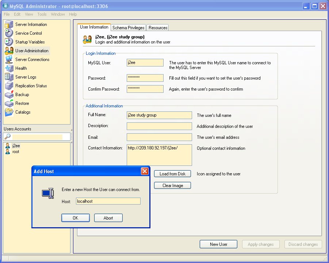Image resolution: width=329 pixels, height=263 pixels.
Task: Click the MySQL User input field
Action: (x=145, y=62)
